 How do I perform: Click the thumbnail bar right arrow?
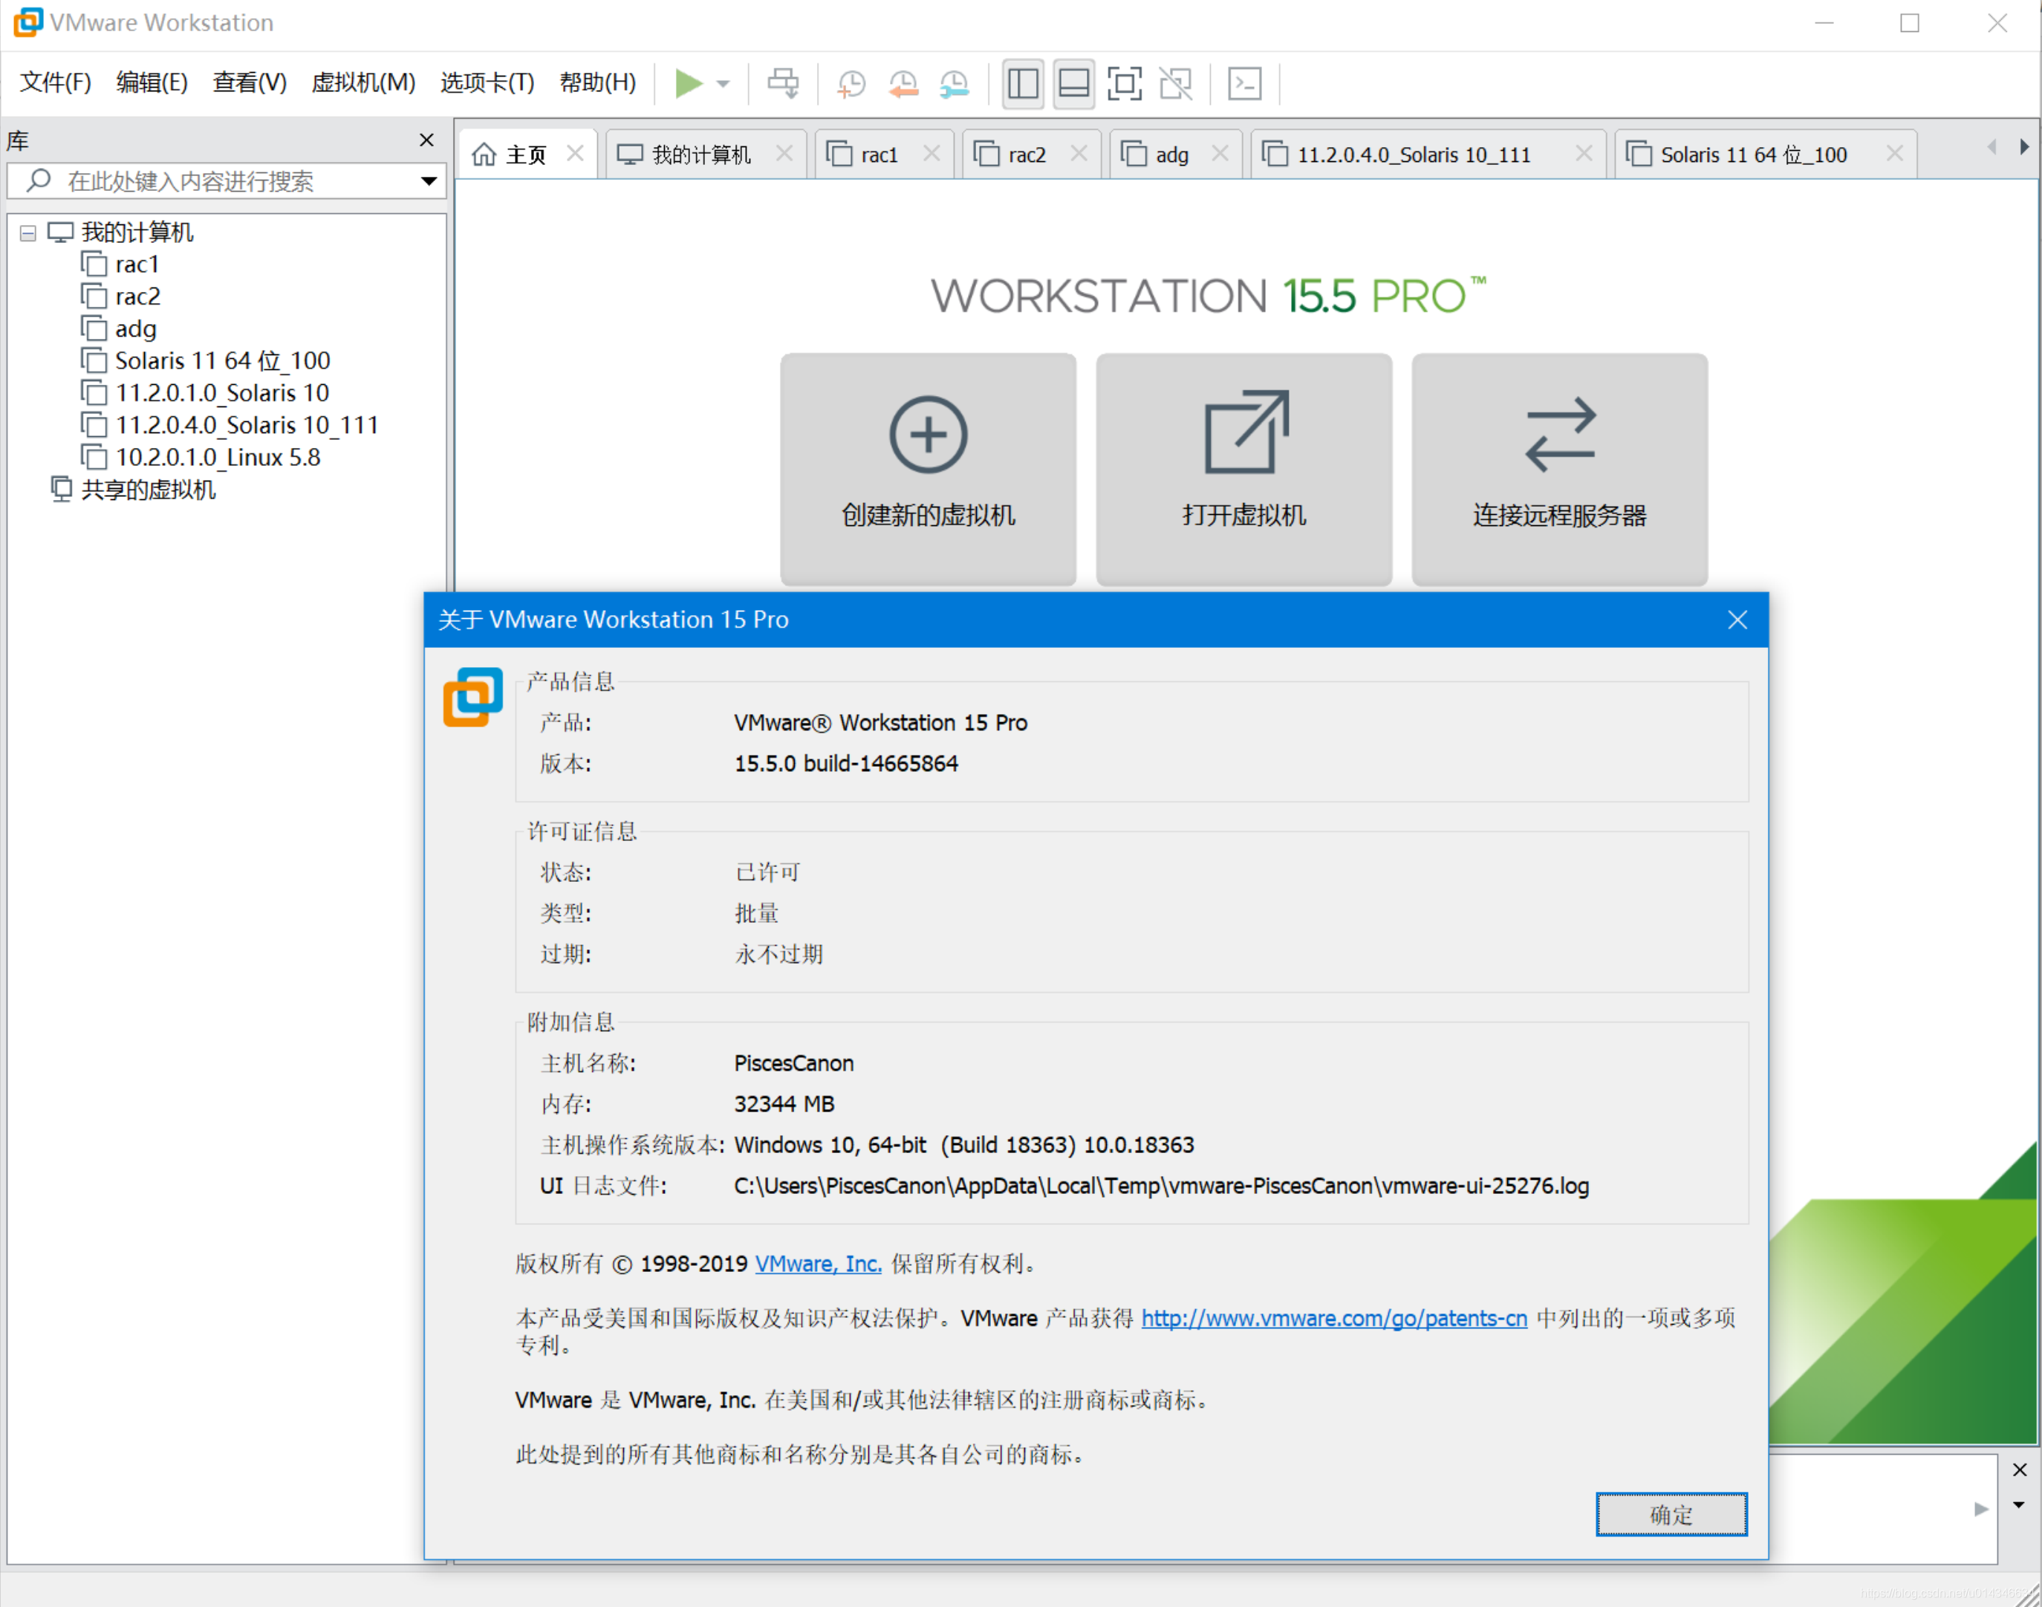click(x=1981, y=1509)
